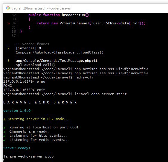Click line number 37
168x162 pixels.
pos(14,36)
